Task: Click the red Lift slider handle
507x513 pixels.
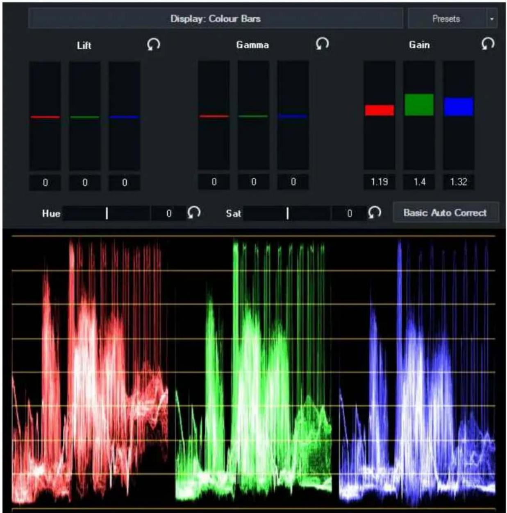Action: (x=45, y=117)
